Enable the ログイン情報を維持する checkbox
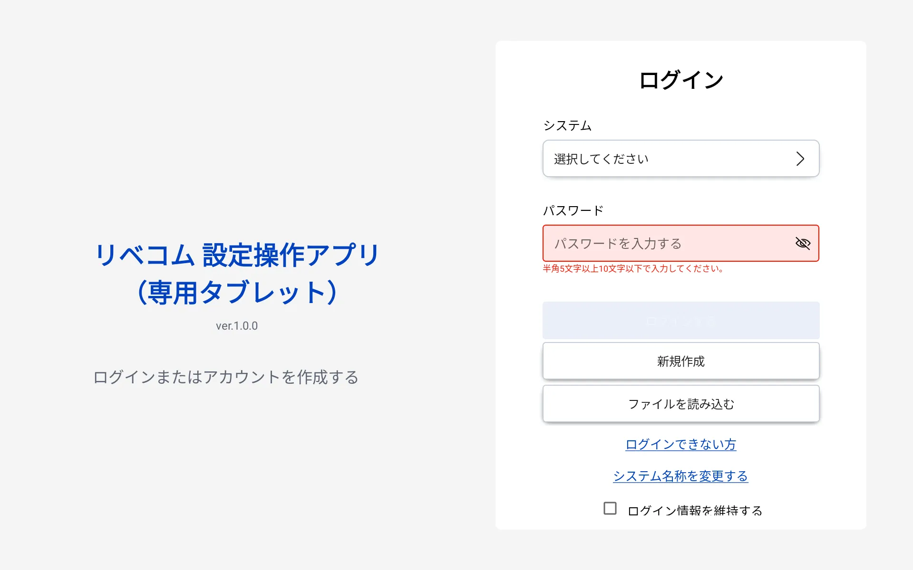Viewport: 913px width, 570px height. point(610,508)
